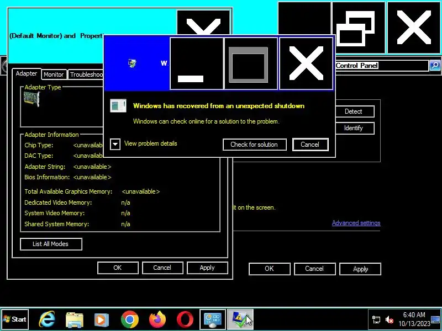Screen dimensions: 442x331
Task: Launch Windows Media Player from the taskbar
Action: tap(102, 320)
